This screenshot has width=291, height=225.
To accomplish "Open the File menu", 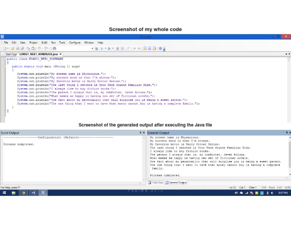I will (x=6, y=42).
